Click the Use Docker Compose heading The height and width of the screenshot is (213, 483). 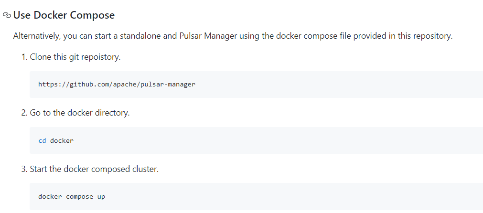pyautogui.click(x=64, y=15)
